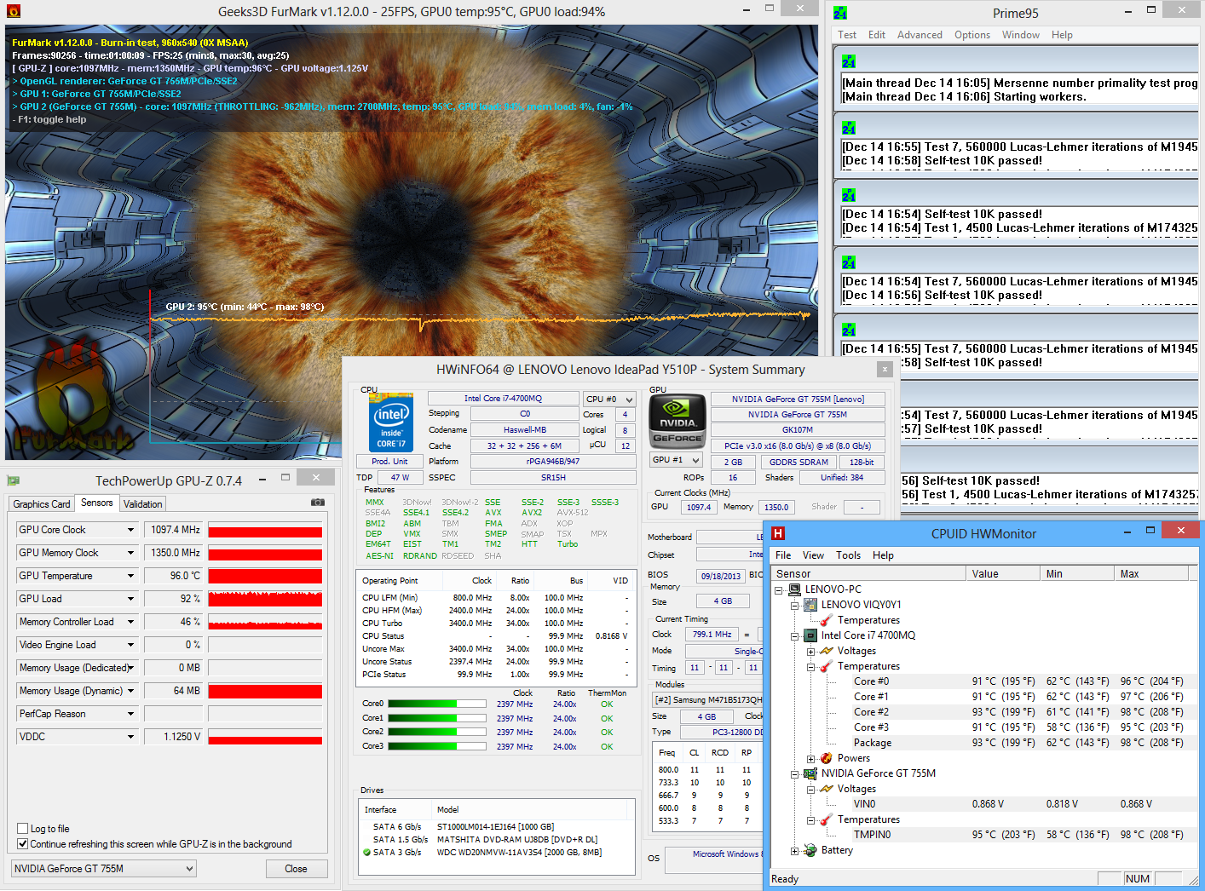Close the HWiNFO64 System Summary window
Viewport: 1205px width, 891px height.
885,369
